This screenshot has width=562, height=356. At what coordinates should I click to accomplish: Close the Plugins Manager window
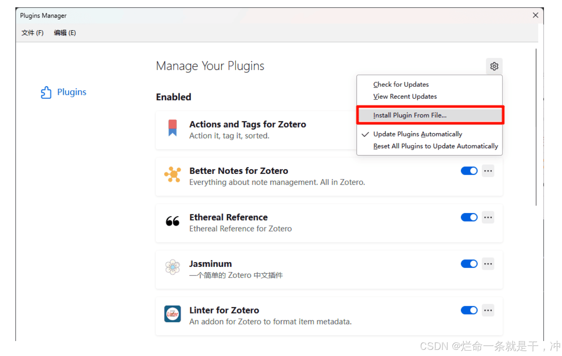535,15
